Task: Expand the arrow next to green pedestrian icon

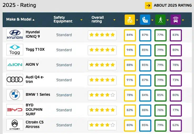Action: (x=168, y=20)
